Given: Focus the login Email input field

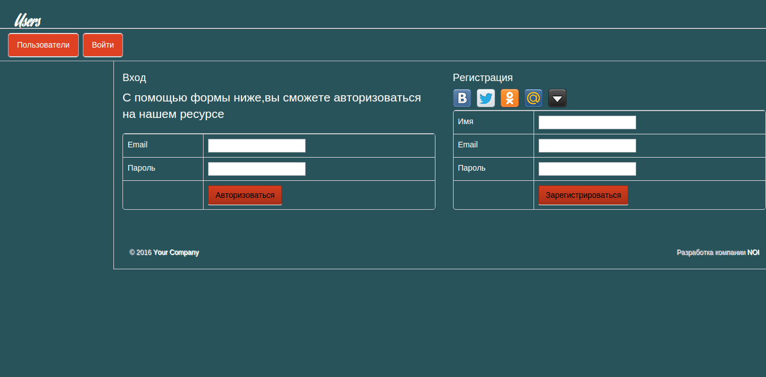Looking at the screenshot, I should (257, 146).
